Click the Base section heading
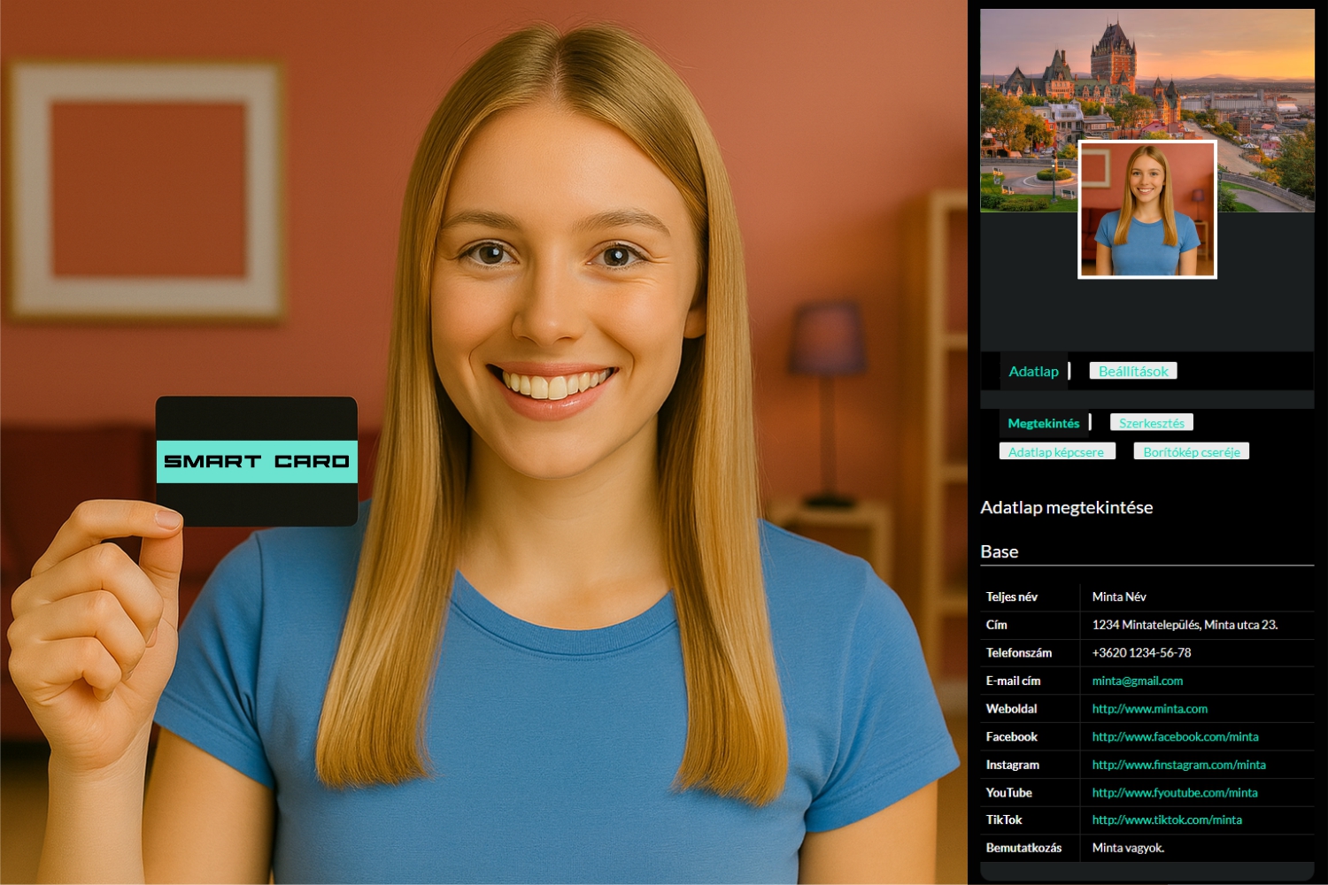Image resolution: width=1328 pixels, height=885 pixels. pos(1000,552)
